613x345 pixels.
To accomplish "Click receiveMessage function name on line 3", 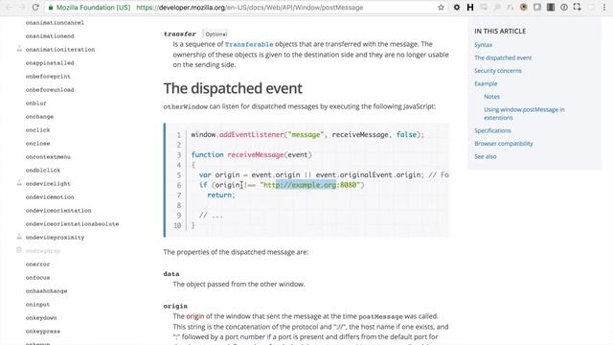I will tap(256, 155).
